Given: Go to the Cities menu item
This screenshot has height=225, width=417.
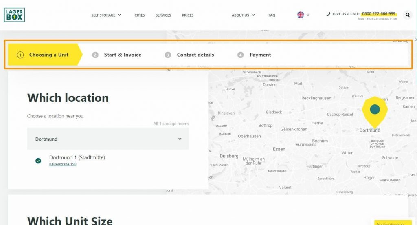Looking at the screenshot, I should click(140, 15).
